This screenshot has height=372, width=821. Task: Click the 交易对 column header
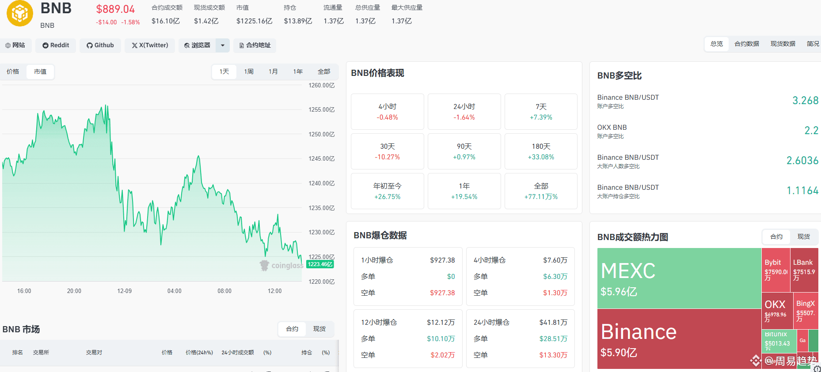(94, 353)
